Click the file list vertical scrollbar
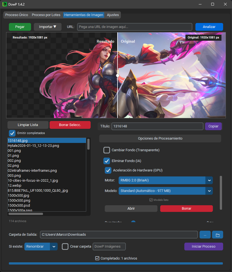Viewport: 232px width, 272px height. [x=88, y=144]
